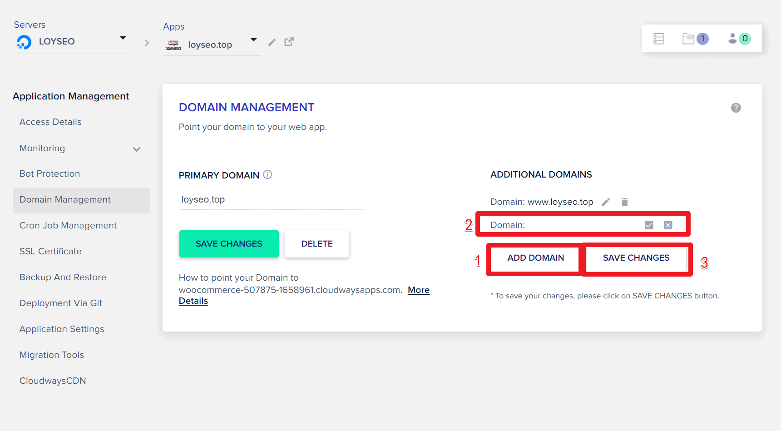Open Cron Job Management menu item
The height and width of the screenshot is (431, 781).
(x=68, y=226)
